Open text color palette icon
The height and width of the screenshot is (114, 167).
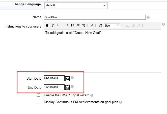pyautogui.click(x=100, y=26)
